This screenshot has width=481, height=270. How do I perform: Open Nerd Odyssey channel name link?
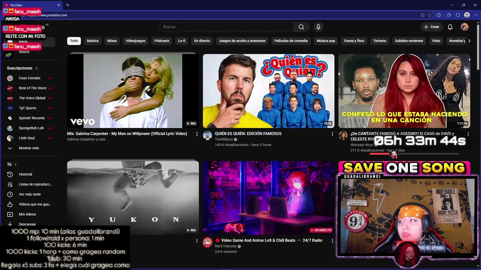225,246
